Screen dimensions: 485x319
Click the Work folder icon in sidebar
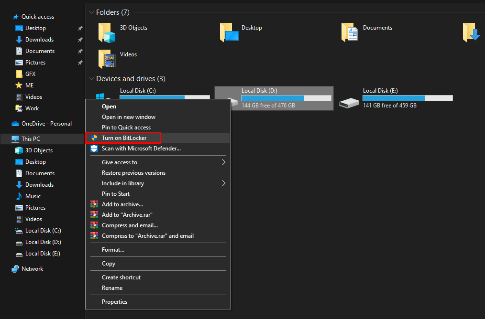pyautogui.click(x=19, y=108)
